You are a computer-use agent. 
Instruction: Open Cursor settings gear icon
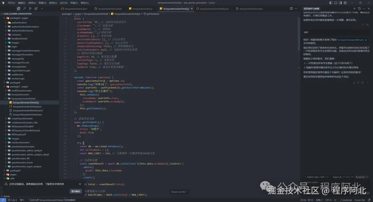point(345,3)
